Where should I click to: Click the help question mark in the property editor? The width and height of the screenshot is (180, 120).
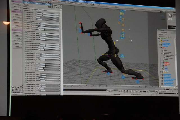[61, 8]
